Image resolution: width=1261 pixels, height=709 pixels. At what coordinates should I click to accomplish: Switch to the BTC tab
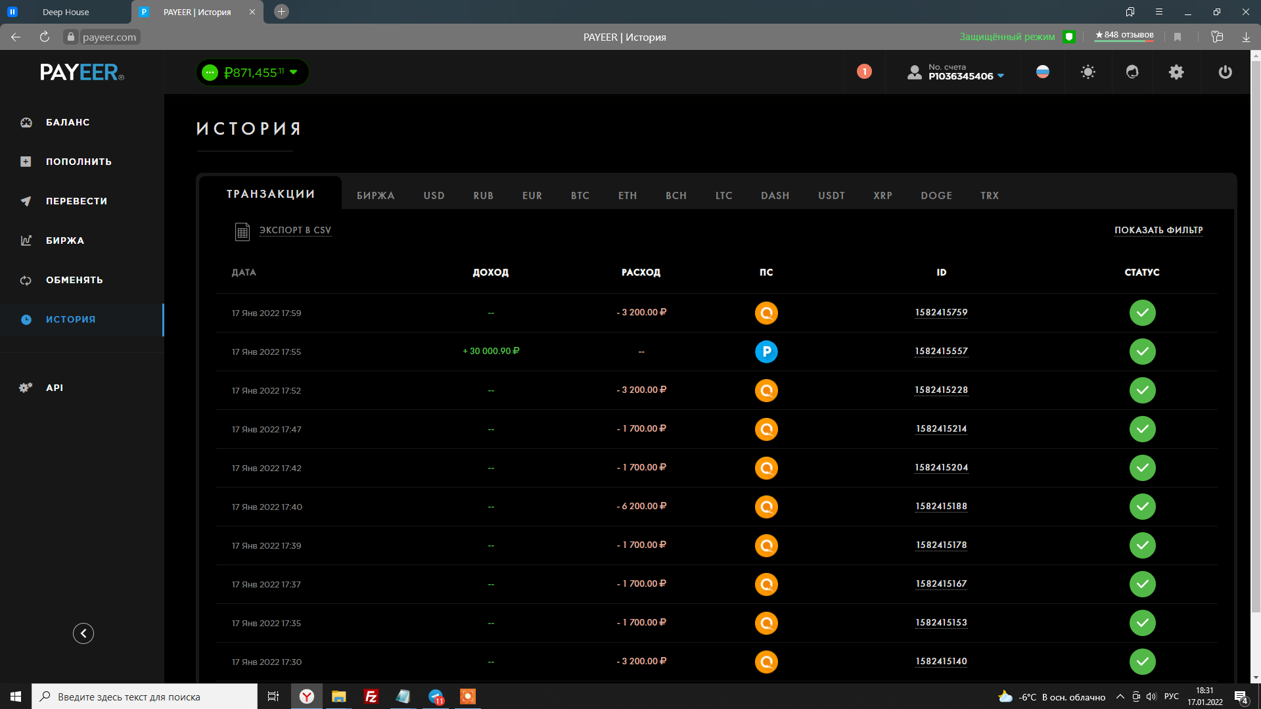tap(580, 196)
